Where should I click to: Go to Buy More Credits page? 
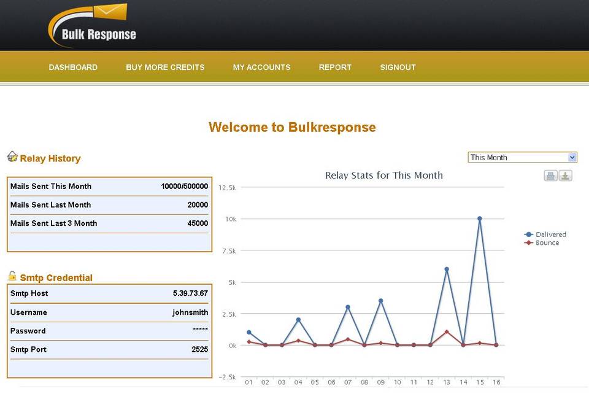tap(165, 68)
